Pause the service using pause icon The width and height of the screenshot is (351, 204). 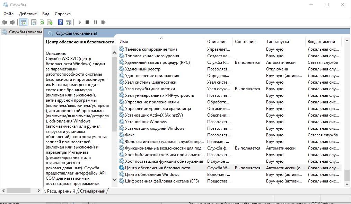[95, 22]
